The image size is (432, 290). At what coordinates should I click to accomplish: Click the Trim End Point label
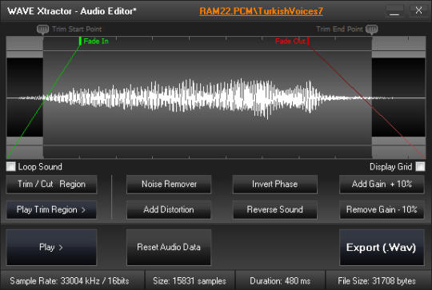pos(339,30)
